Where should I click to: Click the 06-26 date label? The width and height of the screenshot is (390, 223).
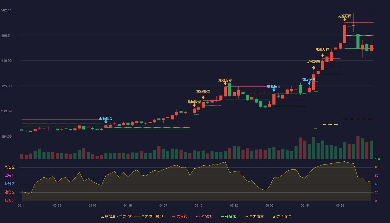click(340, 205)
